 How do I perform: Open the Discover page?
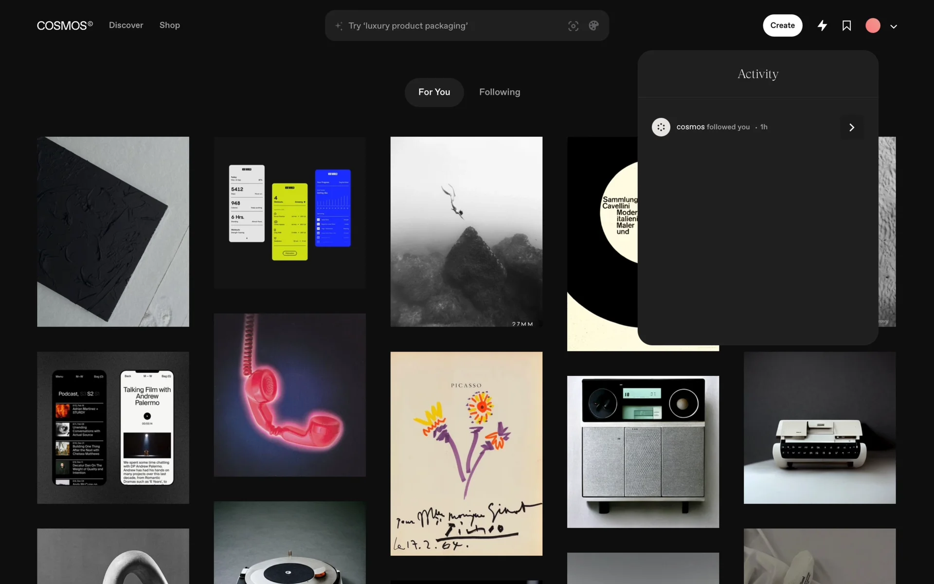pos(126,25)
